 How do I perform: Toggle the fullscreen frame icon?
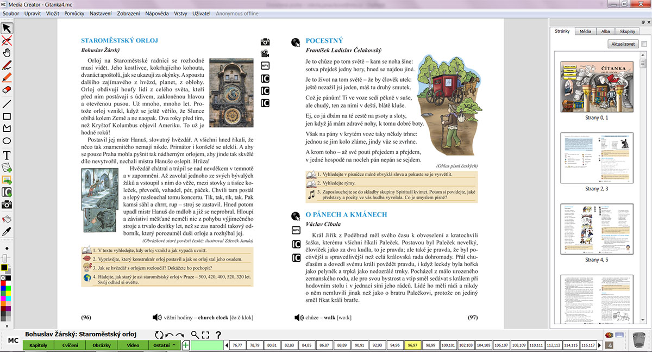coord(206,335)
